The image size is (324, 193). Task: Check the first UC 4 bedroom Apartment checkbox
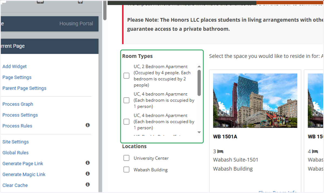click(x=126, y=100)
